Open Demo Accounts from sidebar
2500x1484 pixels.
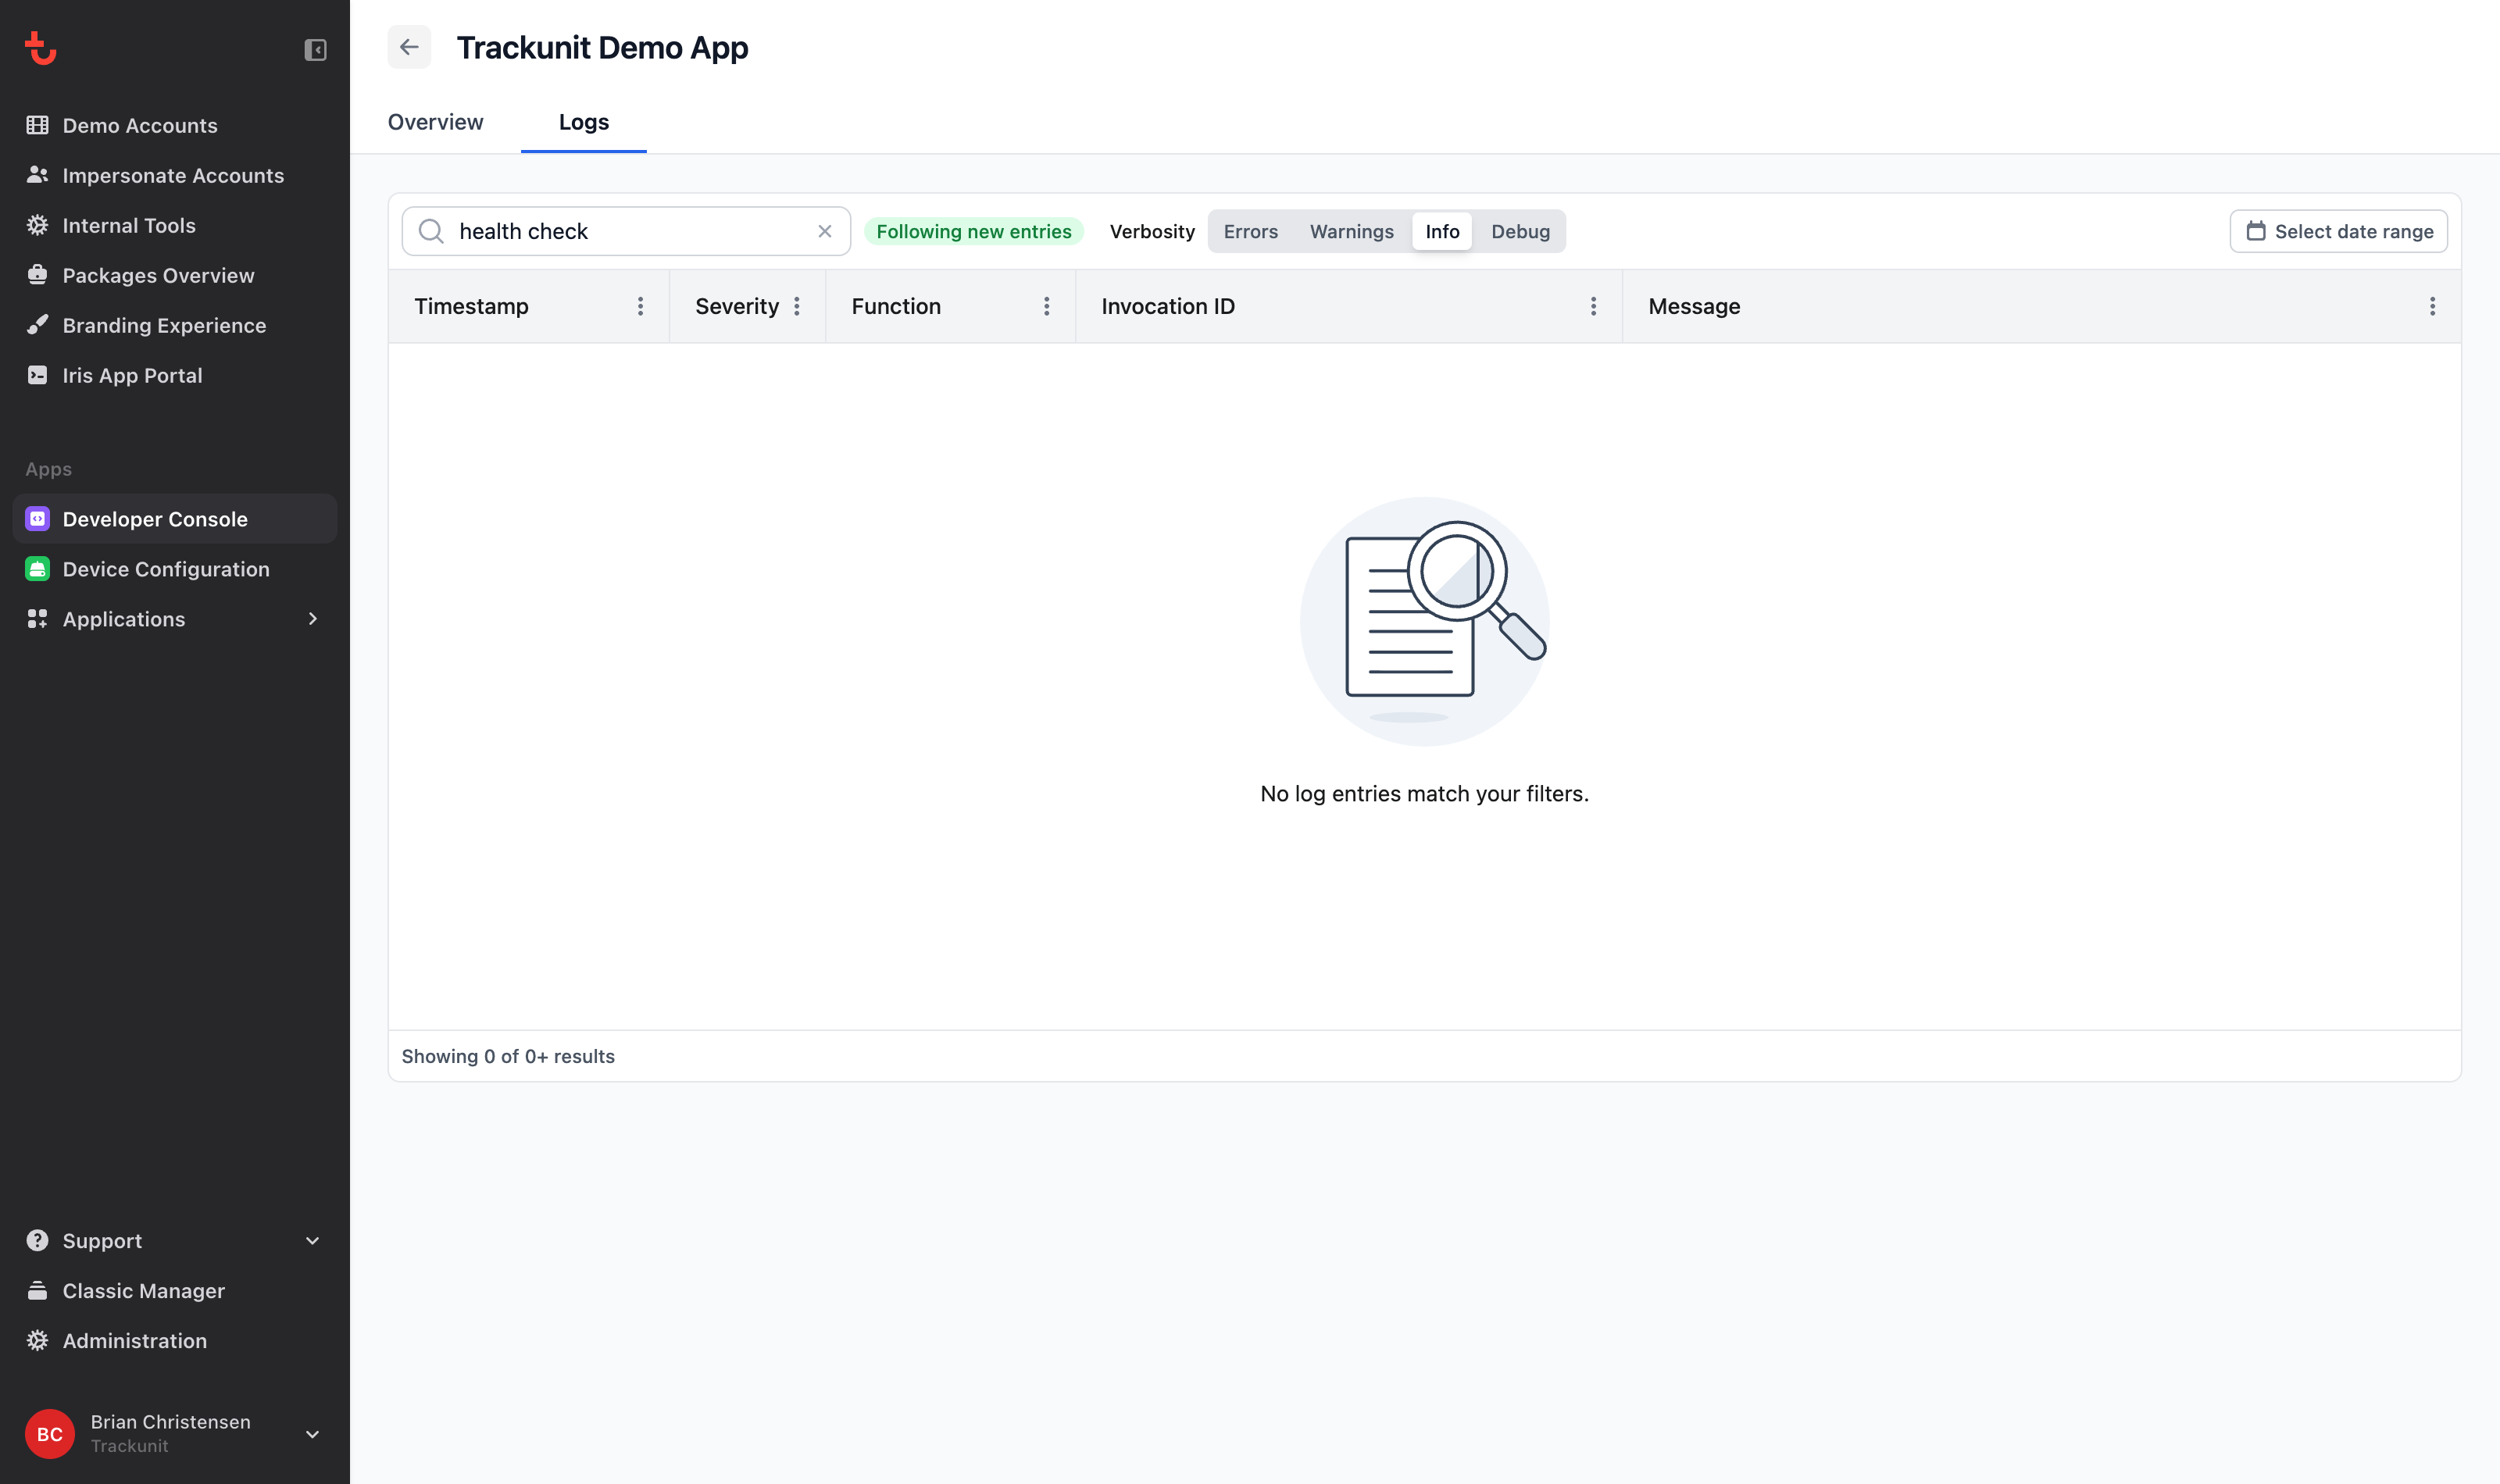[175, 125]
